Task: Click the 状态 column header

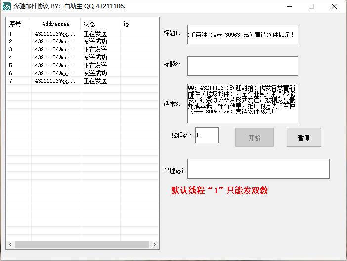Action: point(100,24)
